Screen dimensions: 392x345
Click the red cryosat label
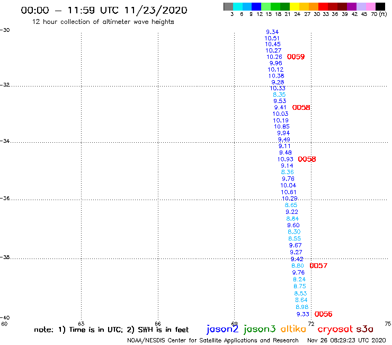(335, 329)
